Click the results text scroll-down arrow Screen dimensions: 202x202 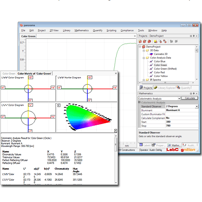point(116,183)
